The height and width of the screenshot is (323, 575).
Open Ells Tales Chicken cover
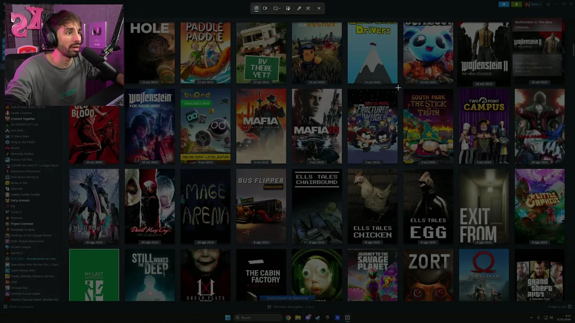point(372,206)
